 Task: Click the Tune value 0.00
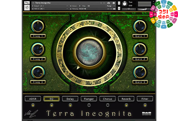(130, 6)
